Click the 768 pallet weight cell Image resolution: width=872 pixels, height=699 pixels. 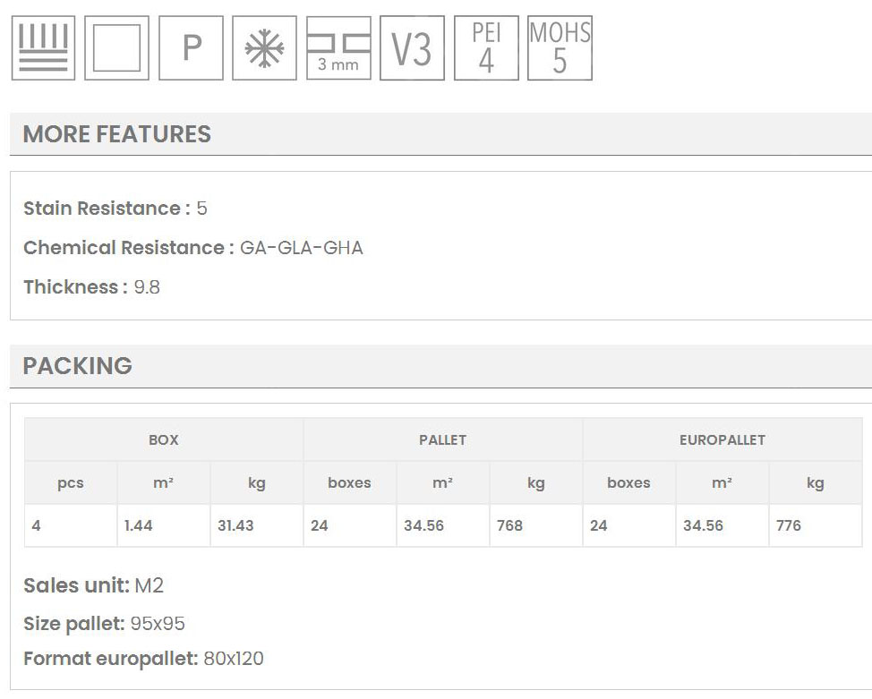point(509,525)
